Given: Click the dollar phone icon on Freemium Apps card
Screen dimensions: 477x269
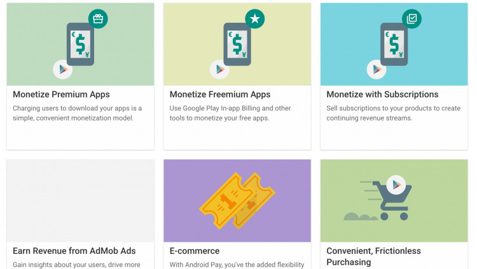Looking at the screenshot, I should click(x=237, y=44).
